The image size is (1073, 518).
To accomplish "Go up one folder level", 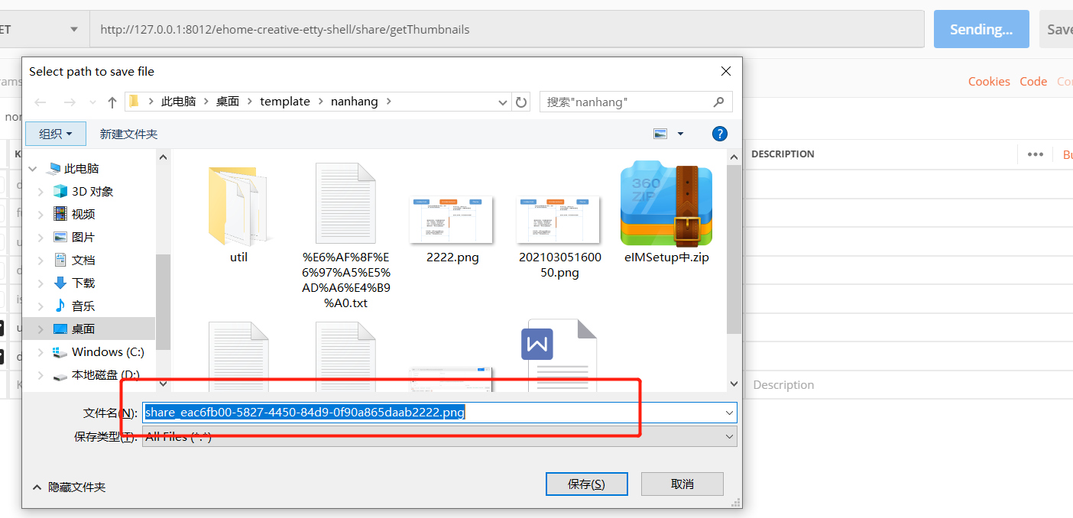I will pyautogui.click(x=112, y=102).
